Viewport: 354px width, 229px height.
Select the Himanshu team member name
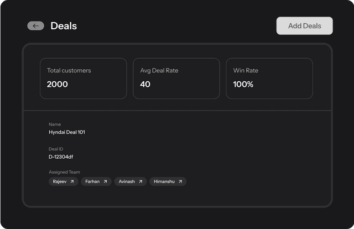[164, 181]
